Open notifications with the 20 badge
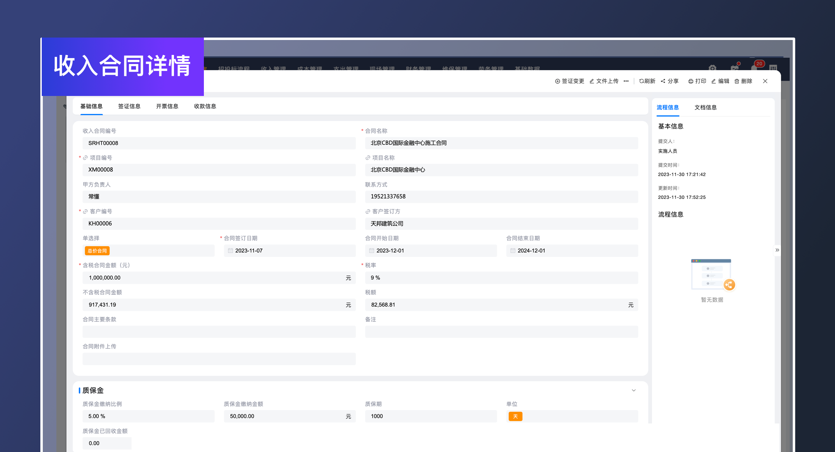This screenshot has width=835, height=452. (755, 67)
